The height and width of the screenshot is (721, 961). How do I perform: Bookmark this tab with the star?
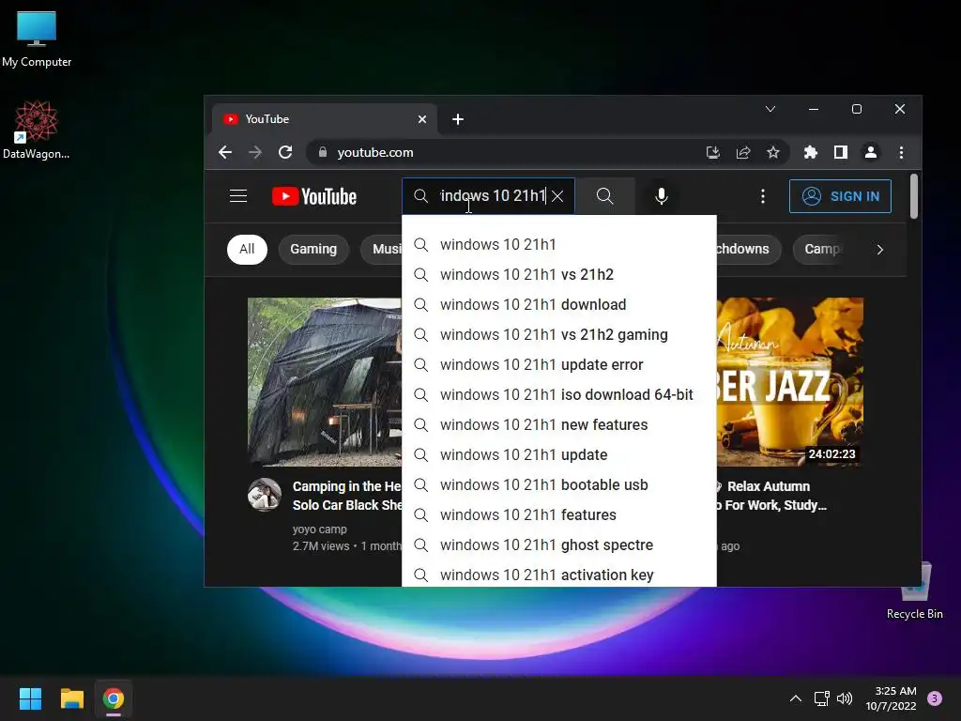(773, 152)
